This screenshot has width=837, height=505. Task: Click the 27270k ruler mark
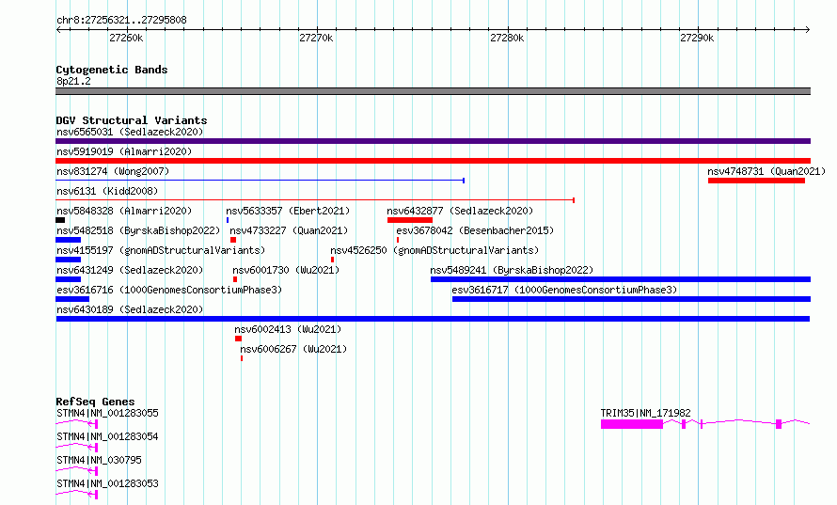click(316, 38)
